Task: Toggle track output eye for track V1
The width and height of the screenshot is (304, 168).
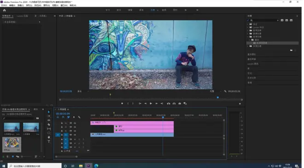Action: tap(75, 135)
